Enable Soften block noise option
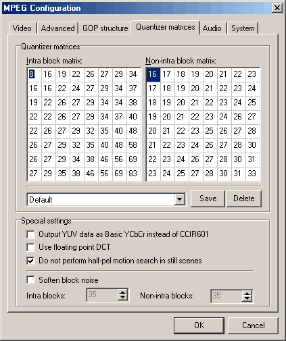The width and height of the screenshot is (286, 341). pyautogui.click(x=30, y=280)
